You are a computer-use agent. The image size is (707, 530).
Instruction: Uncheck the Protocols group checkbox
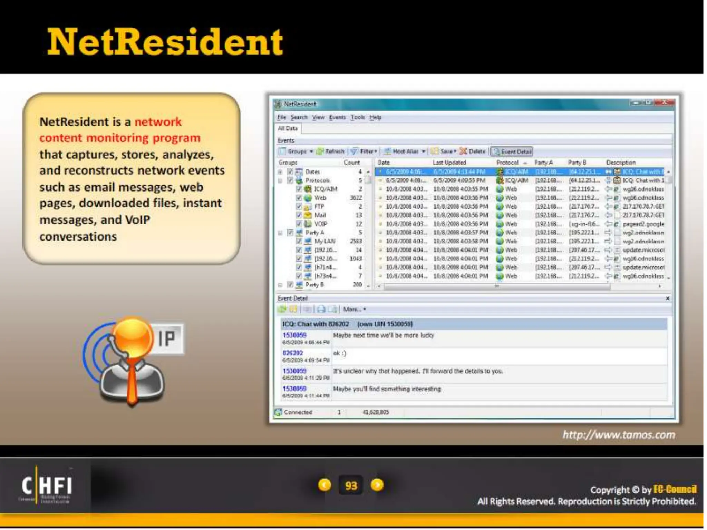(x=290, y=180)
